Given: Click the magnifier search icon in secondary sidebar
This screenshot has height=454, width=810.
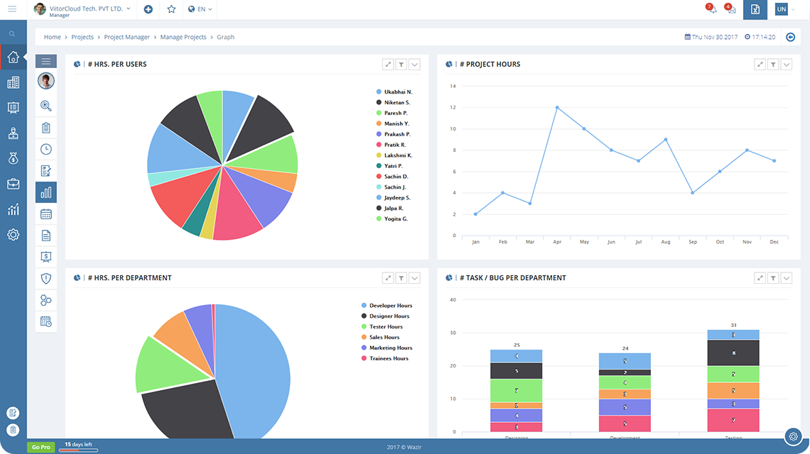Looking at the screenshot, I should click(46, 106).
